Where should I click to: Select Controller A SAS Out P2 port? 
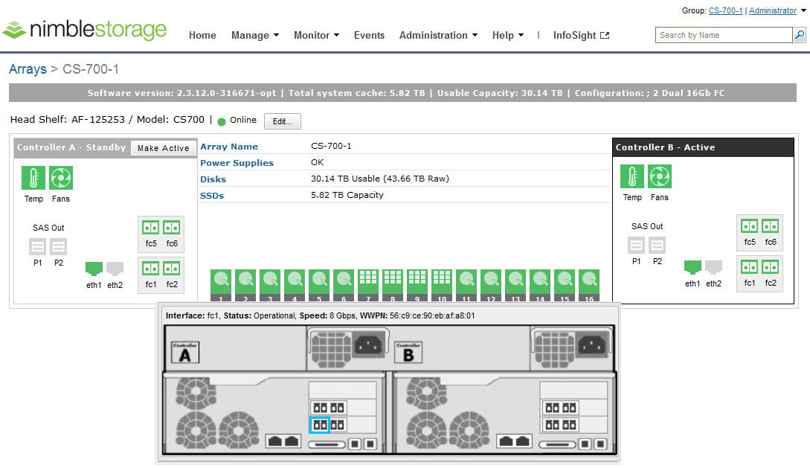click(58, 246)
